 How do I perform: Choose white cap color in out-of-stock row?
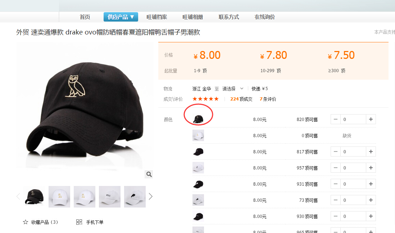pos(198,135)
